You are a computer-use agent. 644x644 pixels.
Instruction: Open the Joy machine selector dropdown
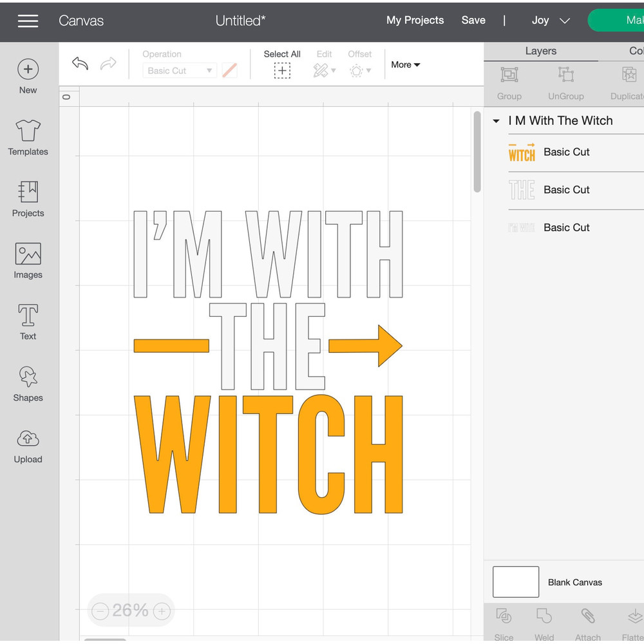551,20
